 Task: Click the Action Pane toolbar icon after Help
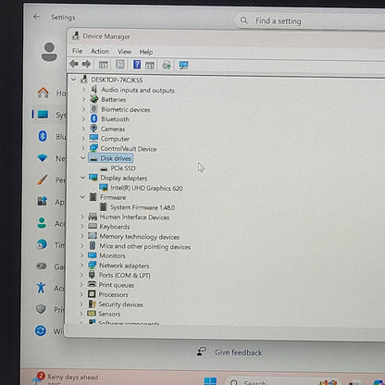(x=150, y=65)
